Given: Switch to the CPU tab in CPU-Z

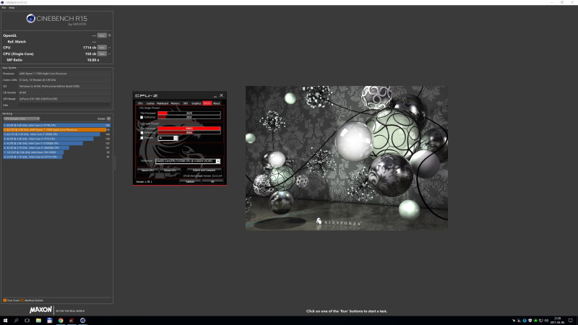Looking at the screenshot, I should (140, 103).
